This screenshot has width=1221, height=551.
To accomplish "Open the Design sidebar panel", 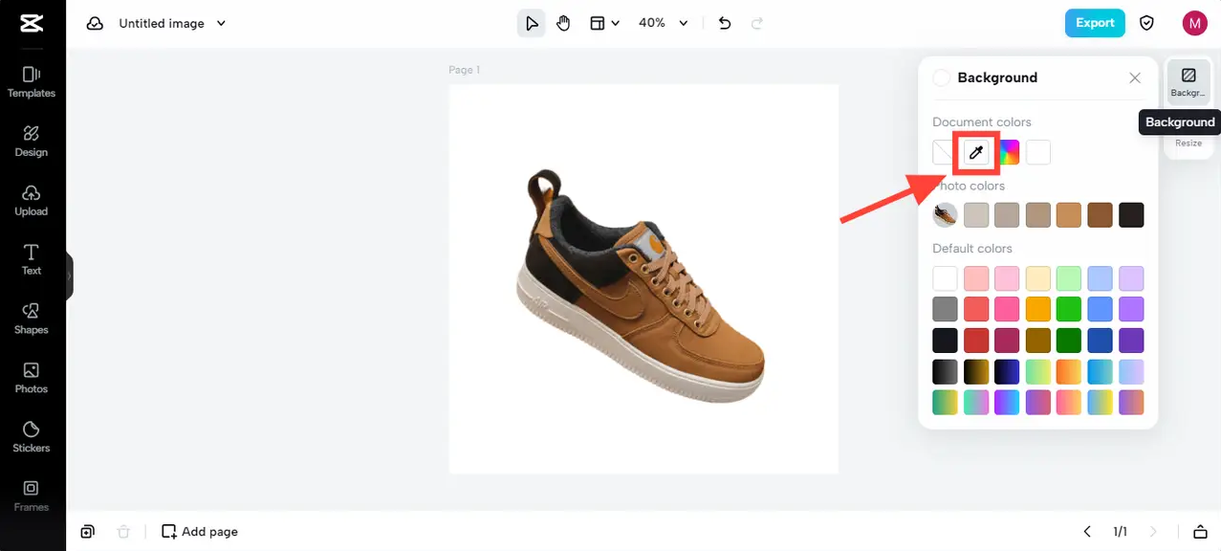I will 32,142.
